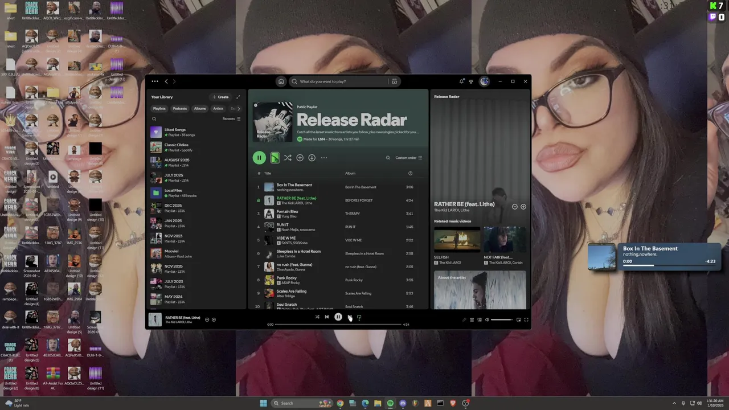Go back with the left arrow

[166, 81]
